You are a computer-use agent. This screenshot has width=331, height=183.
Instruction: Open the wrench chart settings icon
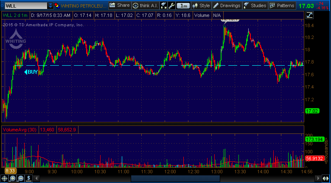171,6
